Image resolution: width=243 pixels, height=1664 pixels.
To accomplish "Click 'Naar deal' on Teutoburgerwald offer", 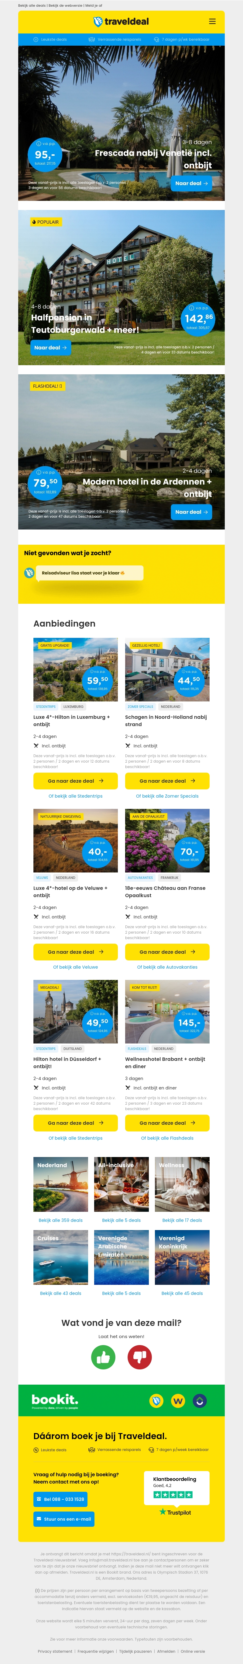I will pos(50,348).
